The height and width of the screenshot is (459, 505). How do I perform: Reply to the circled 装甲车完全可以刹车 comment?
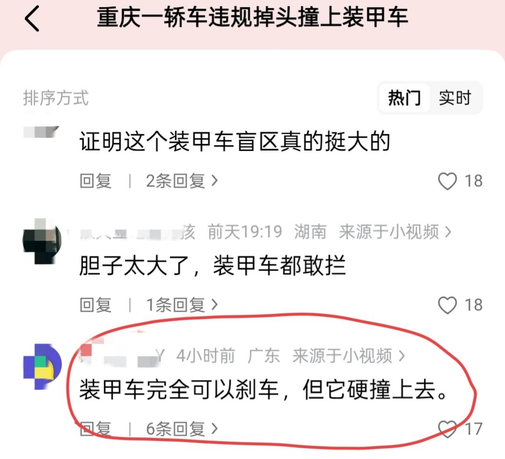(x=96, y=429)
